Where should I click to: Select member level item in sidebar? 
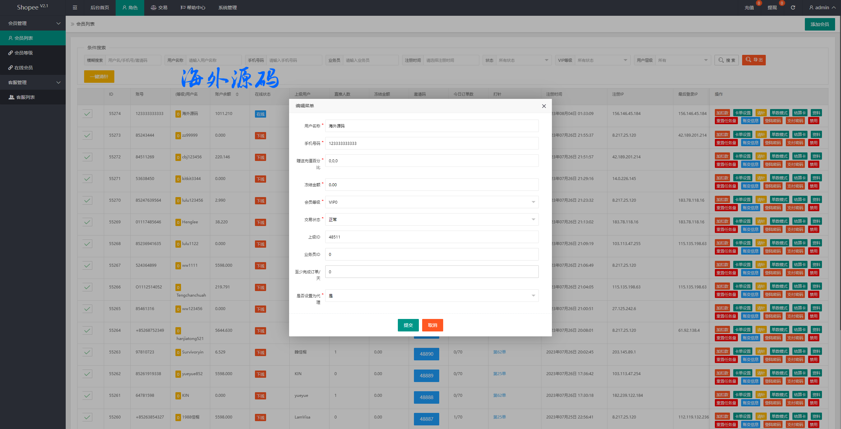[x=24, y=53]
